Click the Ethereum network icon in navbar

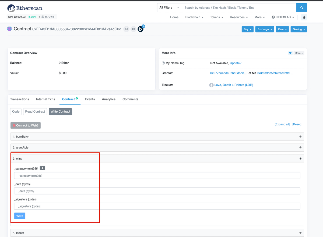(x=304, y=17)
